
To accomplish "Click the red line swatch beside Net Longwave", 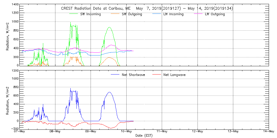I will click(x=157, y=75).
